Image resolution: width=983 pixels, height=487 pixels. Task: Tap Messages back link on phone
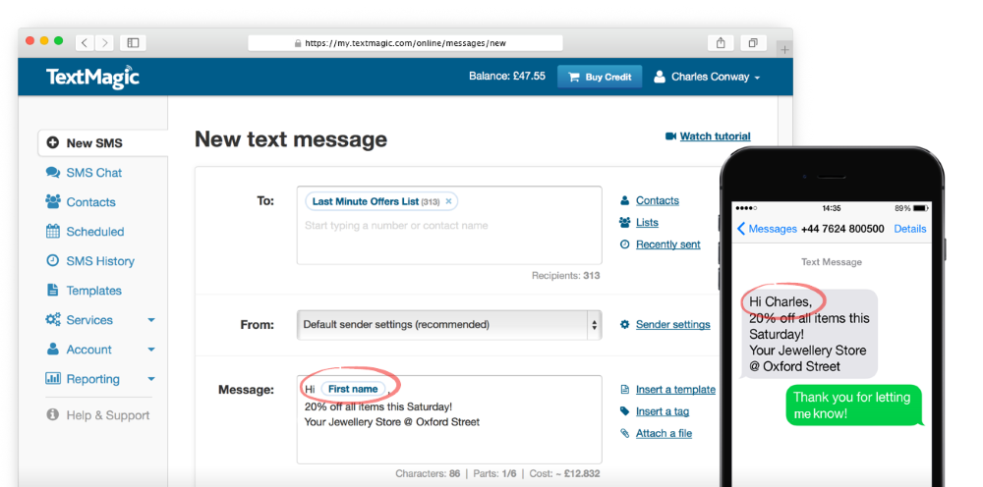coord(767,229)
